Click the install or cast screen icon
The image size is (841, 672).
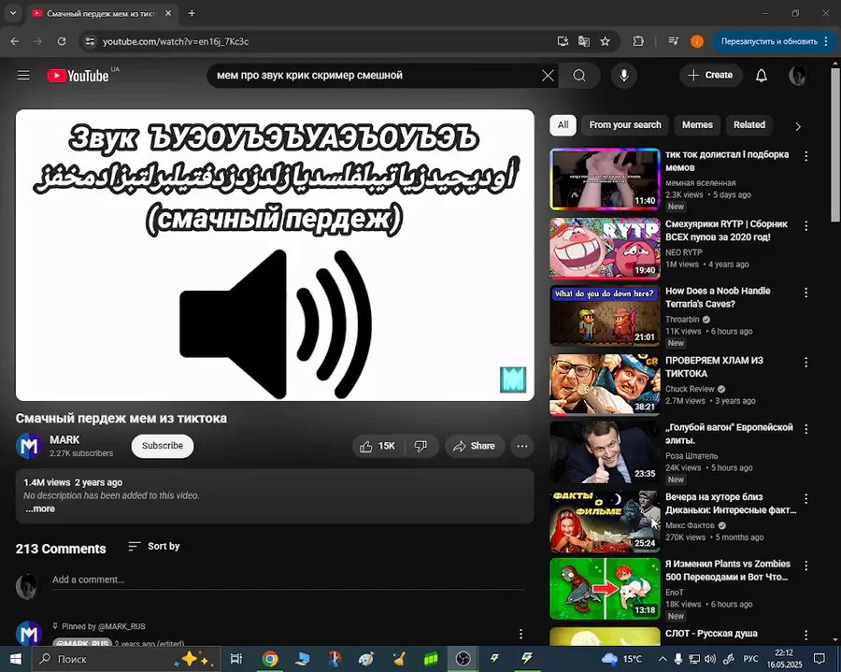563,41
